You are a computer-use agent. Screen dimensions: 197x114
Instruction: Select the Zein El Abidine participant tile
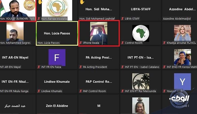pos(57,105)
